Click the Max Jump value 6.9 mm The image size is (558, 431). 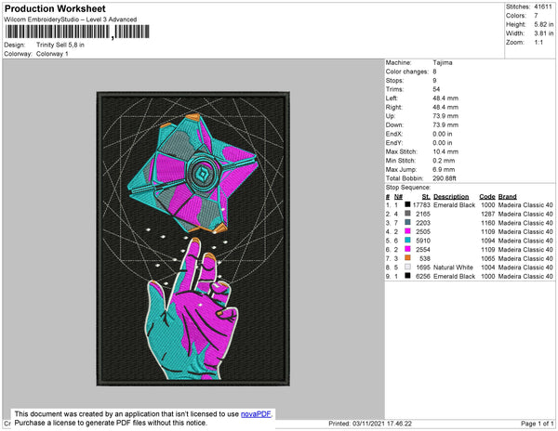(443, 169)
